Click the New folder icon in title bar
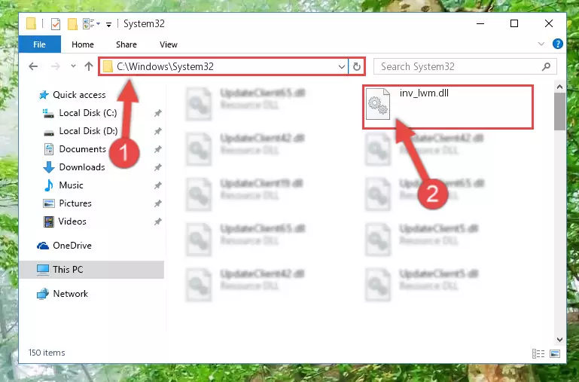This screenshot has width=579, height=382. pos(72,24)
